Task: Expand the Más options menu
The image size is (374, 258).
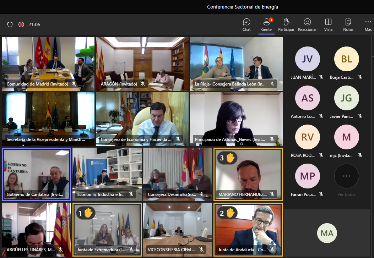Action: (x=368, y=24)
